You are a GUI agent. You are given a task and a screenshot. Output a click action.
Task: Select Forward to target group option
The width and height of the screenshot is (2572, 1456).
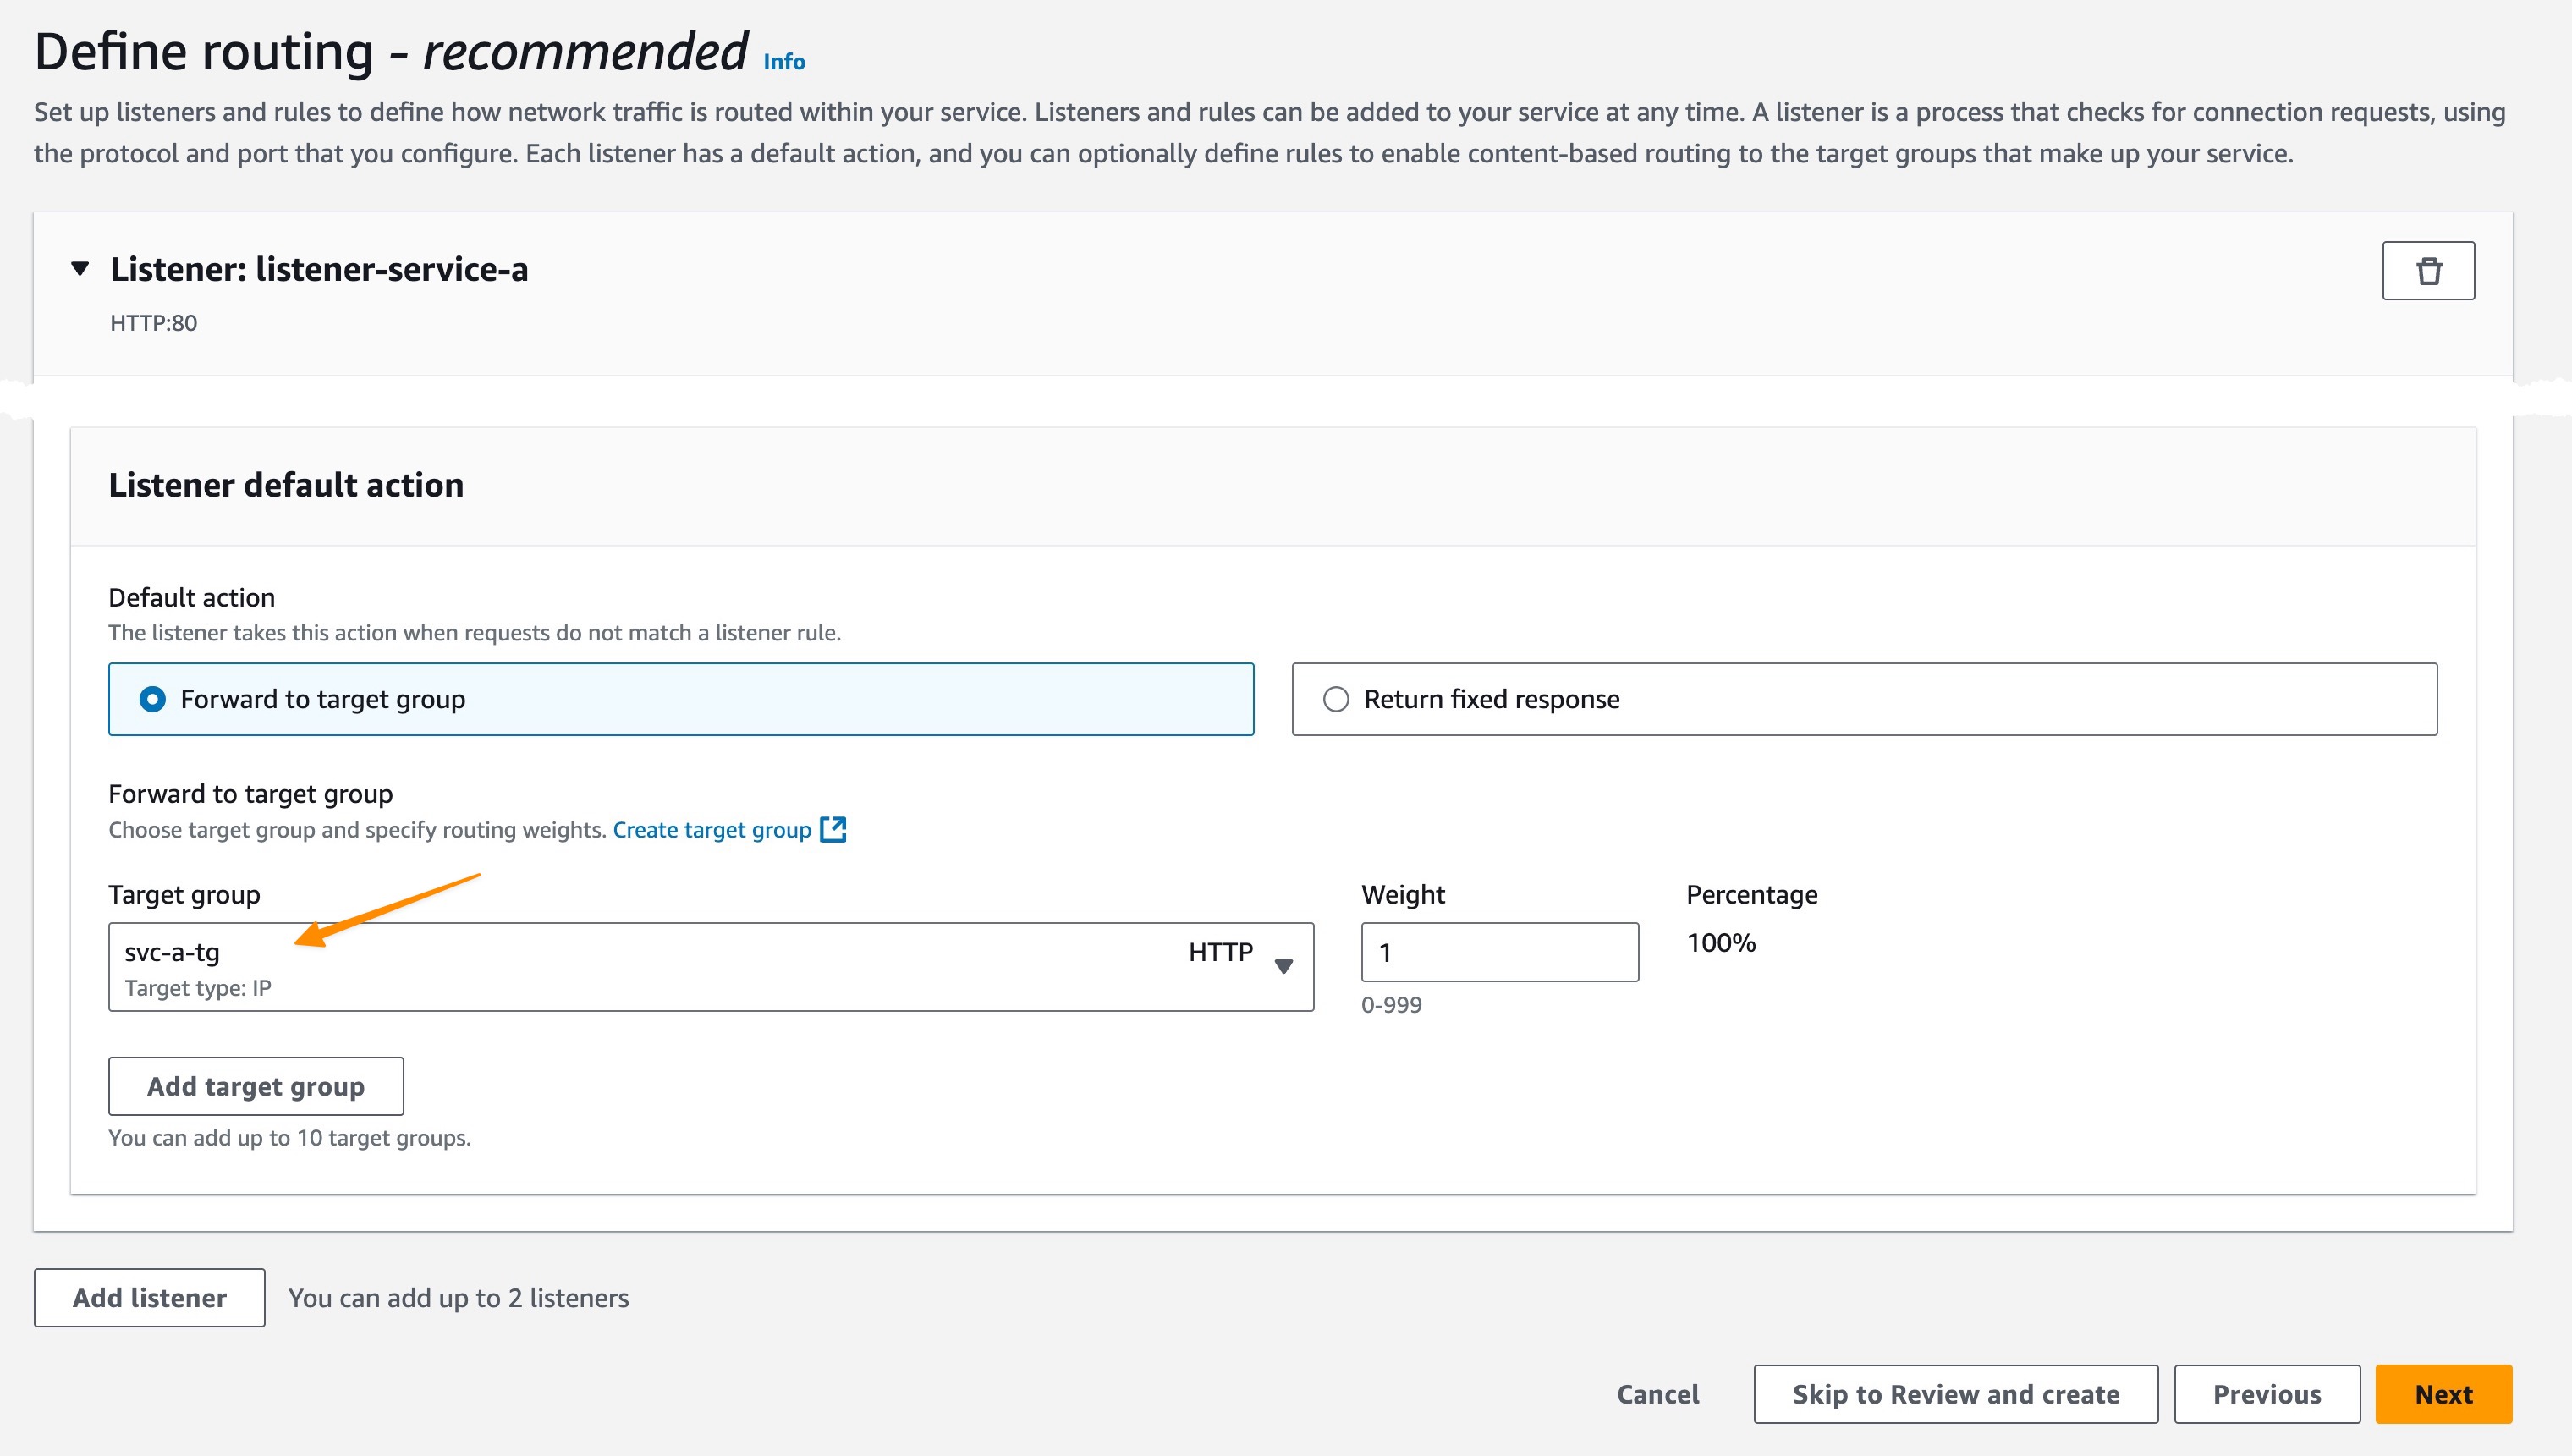[681, 699]
